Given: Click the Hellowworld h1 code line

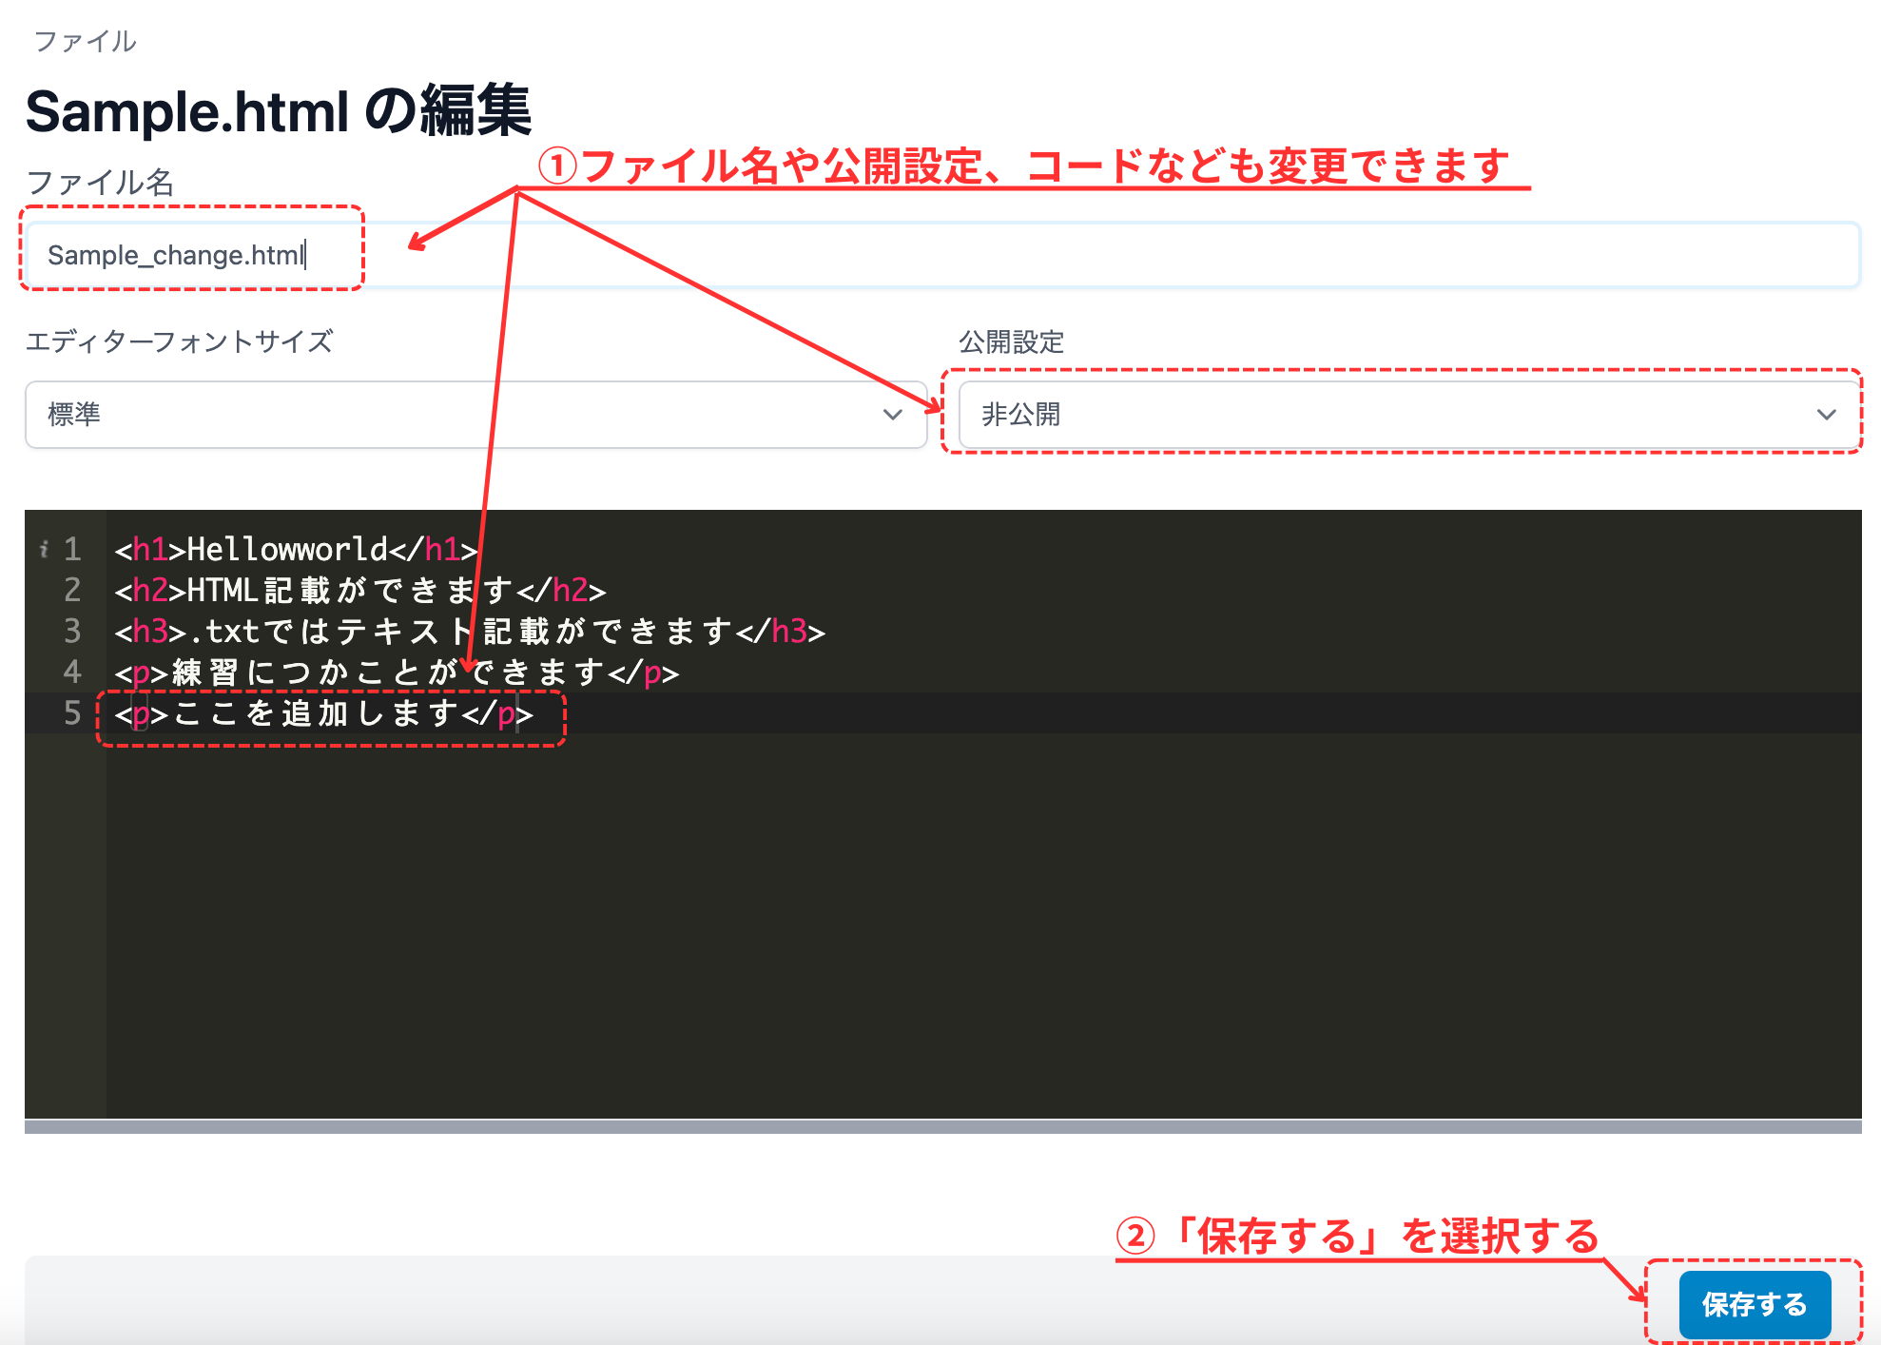Looking at the screenshot, I should [x=295, y=549].
